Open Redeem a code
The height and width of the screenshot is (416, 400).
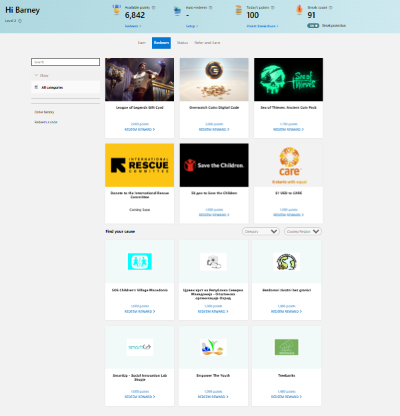[x=46, y=122]
